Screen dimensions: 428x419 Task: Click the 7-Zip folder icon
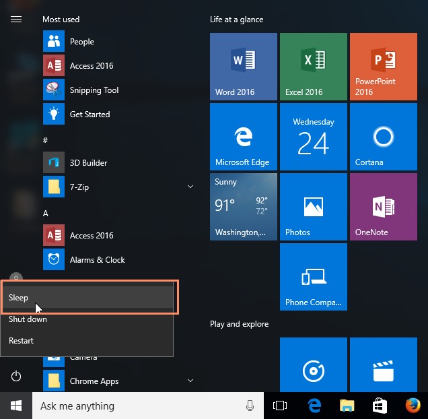click(x=54, y=187)
